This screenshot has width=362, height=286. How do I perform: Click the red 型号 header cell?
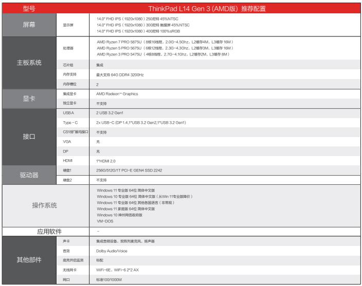pos(30,9)
